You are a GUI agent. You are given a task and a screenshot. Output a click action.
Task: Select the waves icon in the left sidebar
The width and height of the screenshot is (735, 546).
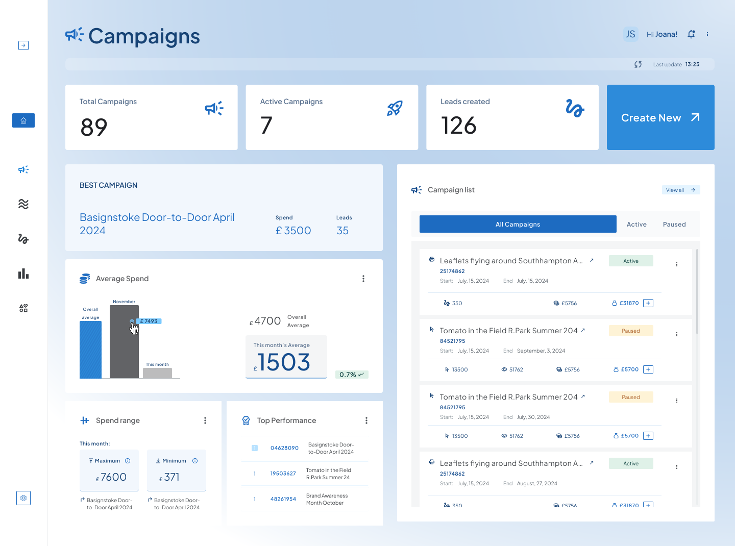click(x=23, y=204)
